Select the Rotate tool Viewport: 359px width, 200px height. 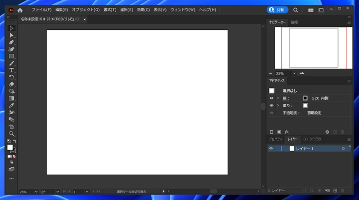point(11,77)
